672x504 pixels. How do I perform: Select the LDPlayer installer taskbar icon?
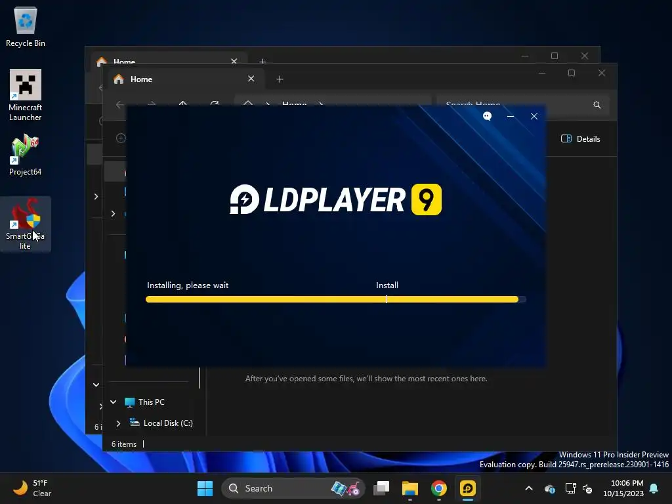467,488
